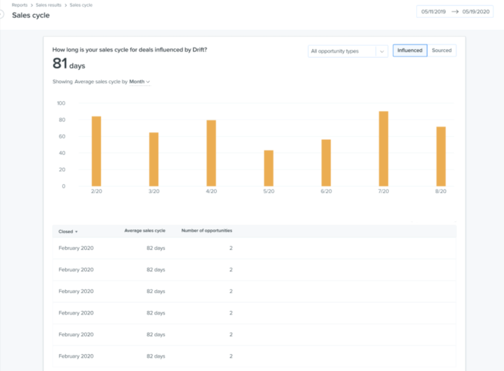The height and width of the screenshot is (371, 504).
Task: Select the 3/20 bar in the chart
Action: [154, 159]
